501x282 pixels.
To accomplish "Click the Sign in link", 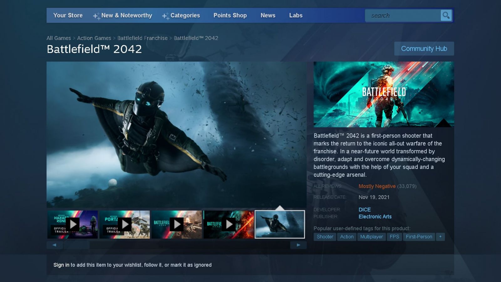I will (61, 265).
